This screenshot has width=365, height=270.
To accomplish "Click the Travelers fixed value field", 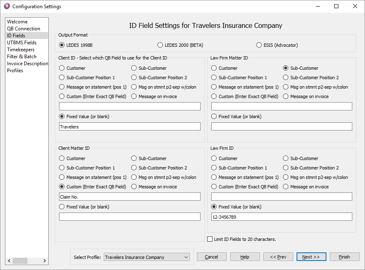I will coord(130,126).
